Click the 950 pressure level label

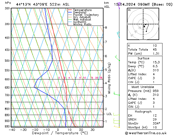[x=8, y=126]
